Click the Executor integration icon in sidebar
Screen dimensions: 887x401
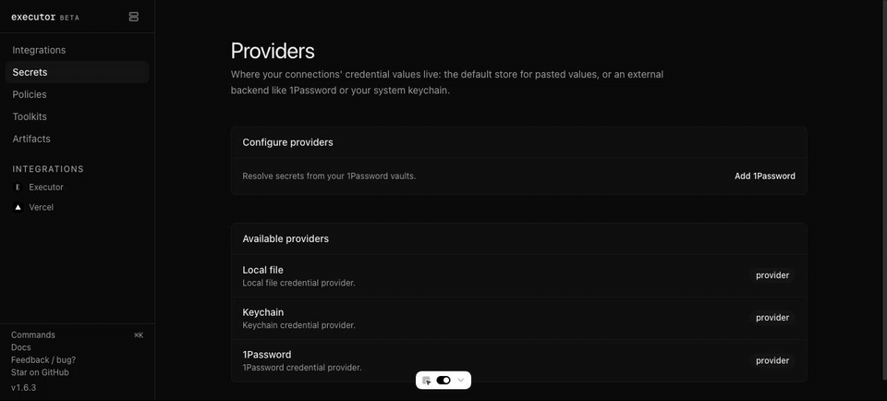[x=18, y=188]
